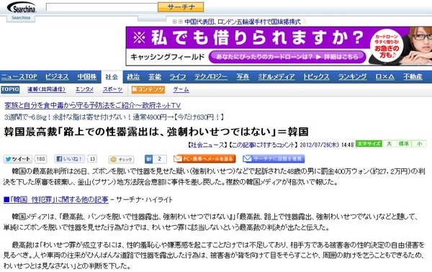432x272 pixels.
Task: Click the tweet count 180
Action: 40,159
